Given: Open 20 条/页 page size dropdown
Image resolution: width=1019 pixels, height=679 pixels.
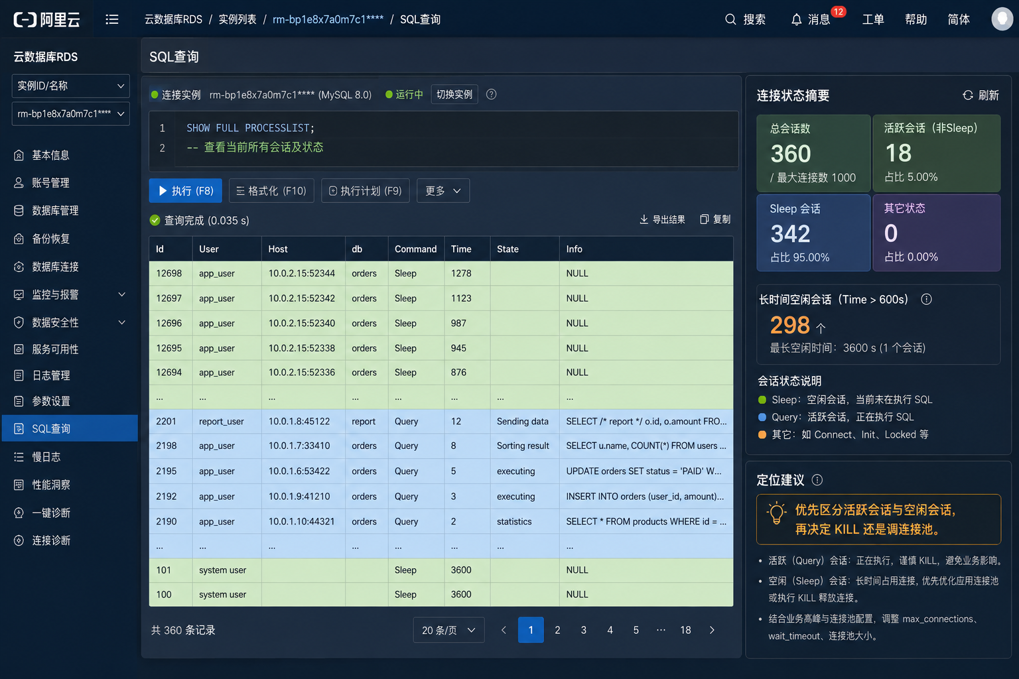Looking at the screenshot, I should coord(448,630).
